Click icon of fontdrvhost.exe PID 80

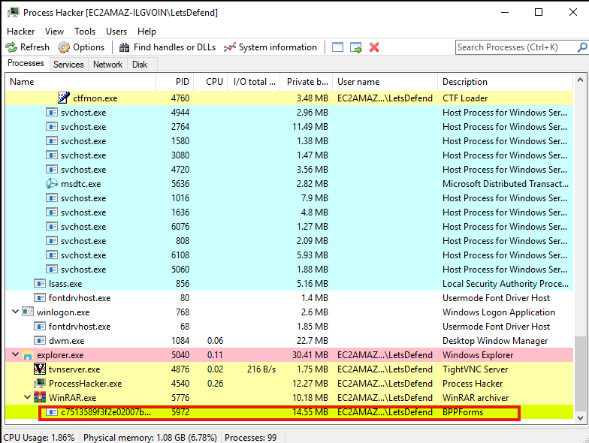[x=40, y=297]
